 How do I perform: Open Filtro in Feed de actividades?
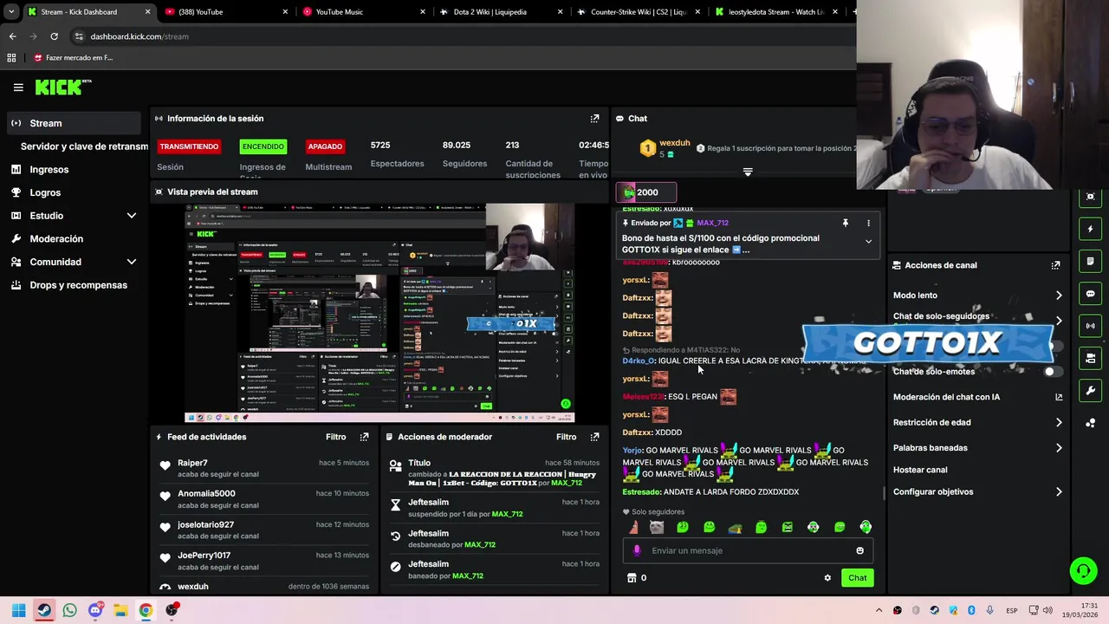[x=335, y=437]
